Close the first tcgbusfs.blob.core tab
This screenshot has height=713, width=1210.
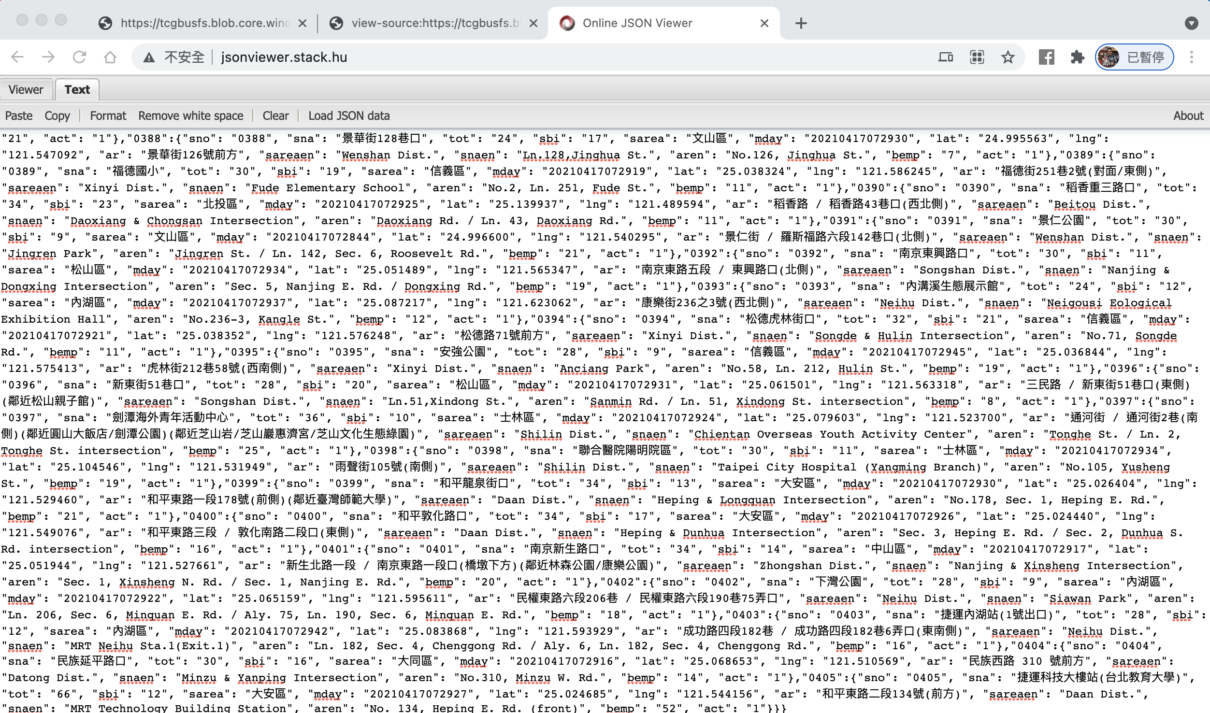tap(302, 23)
